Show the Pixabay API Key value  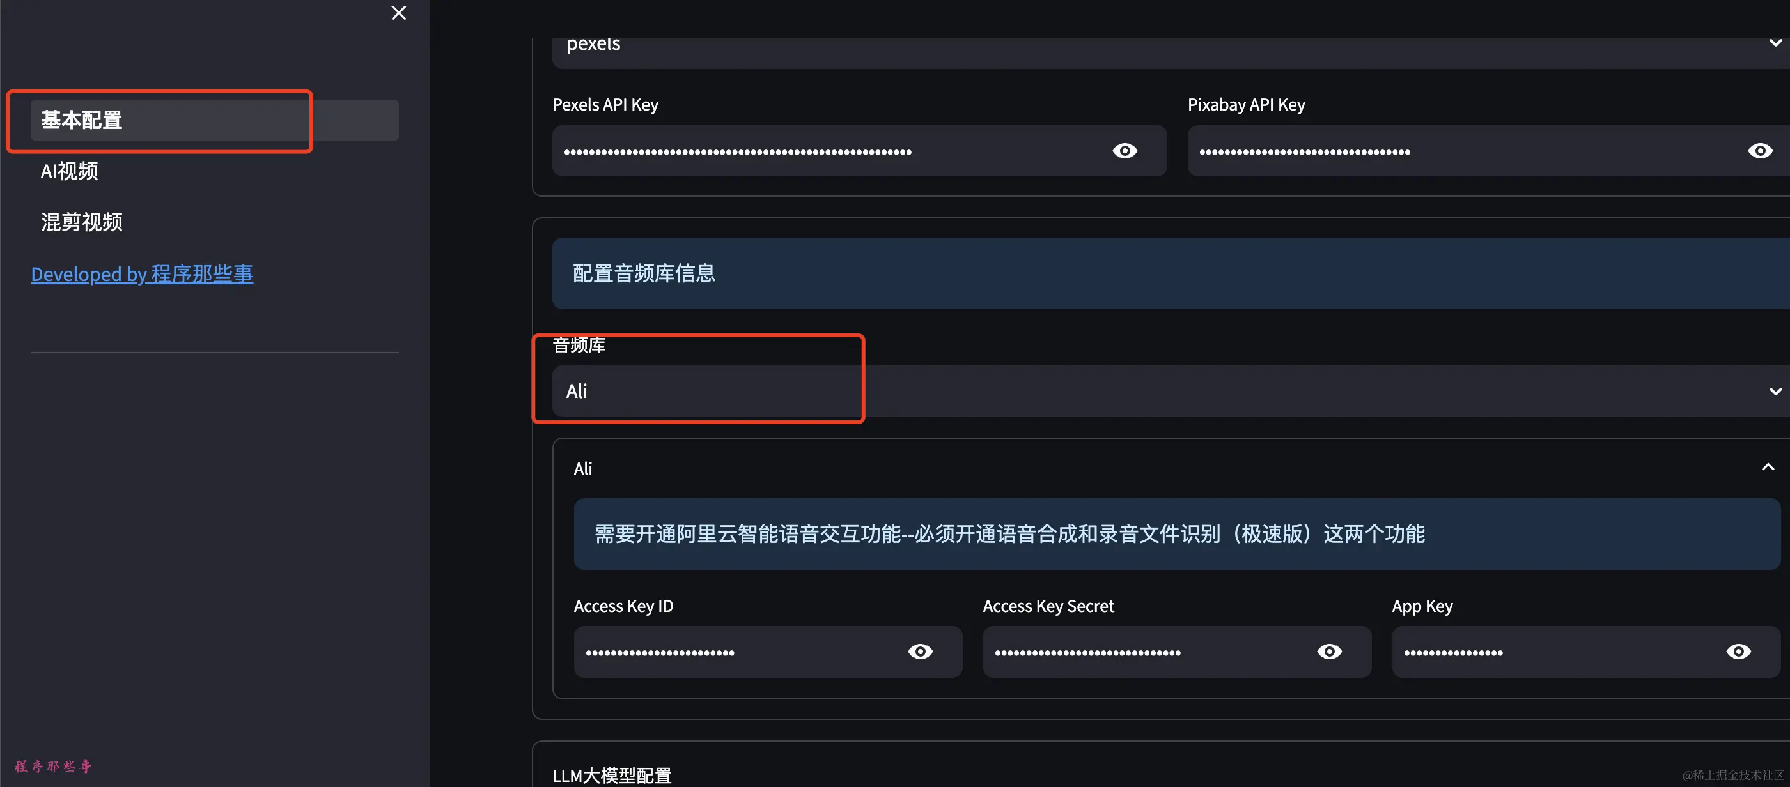point(1759,151)
